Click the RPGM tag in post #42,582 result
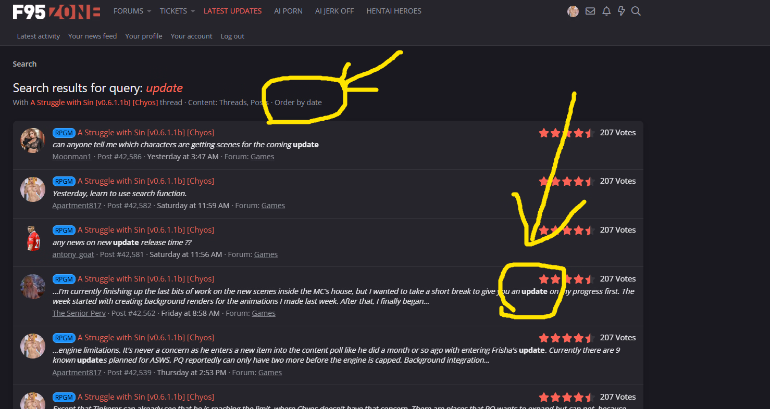 click(x=64, y=181)
